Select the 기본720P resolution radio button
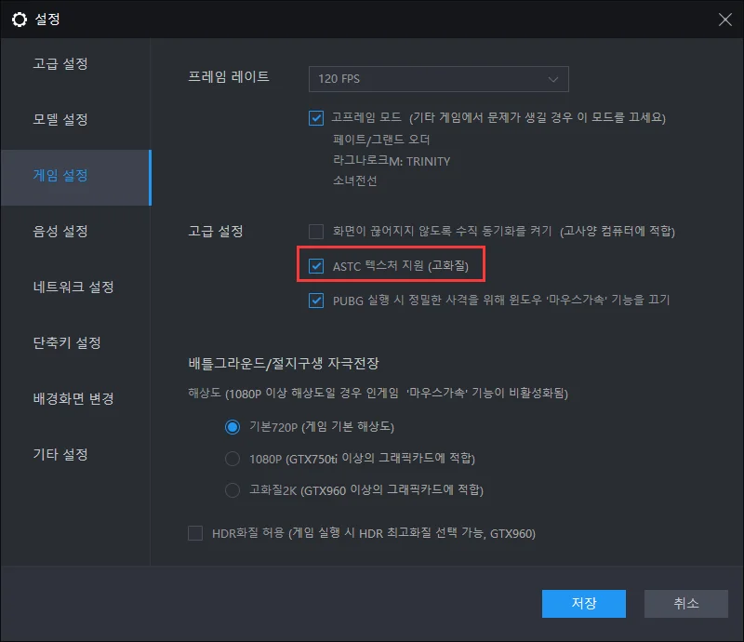 click(232, 427)
